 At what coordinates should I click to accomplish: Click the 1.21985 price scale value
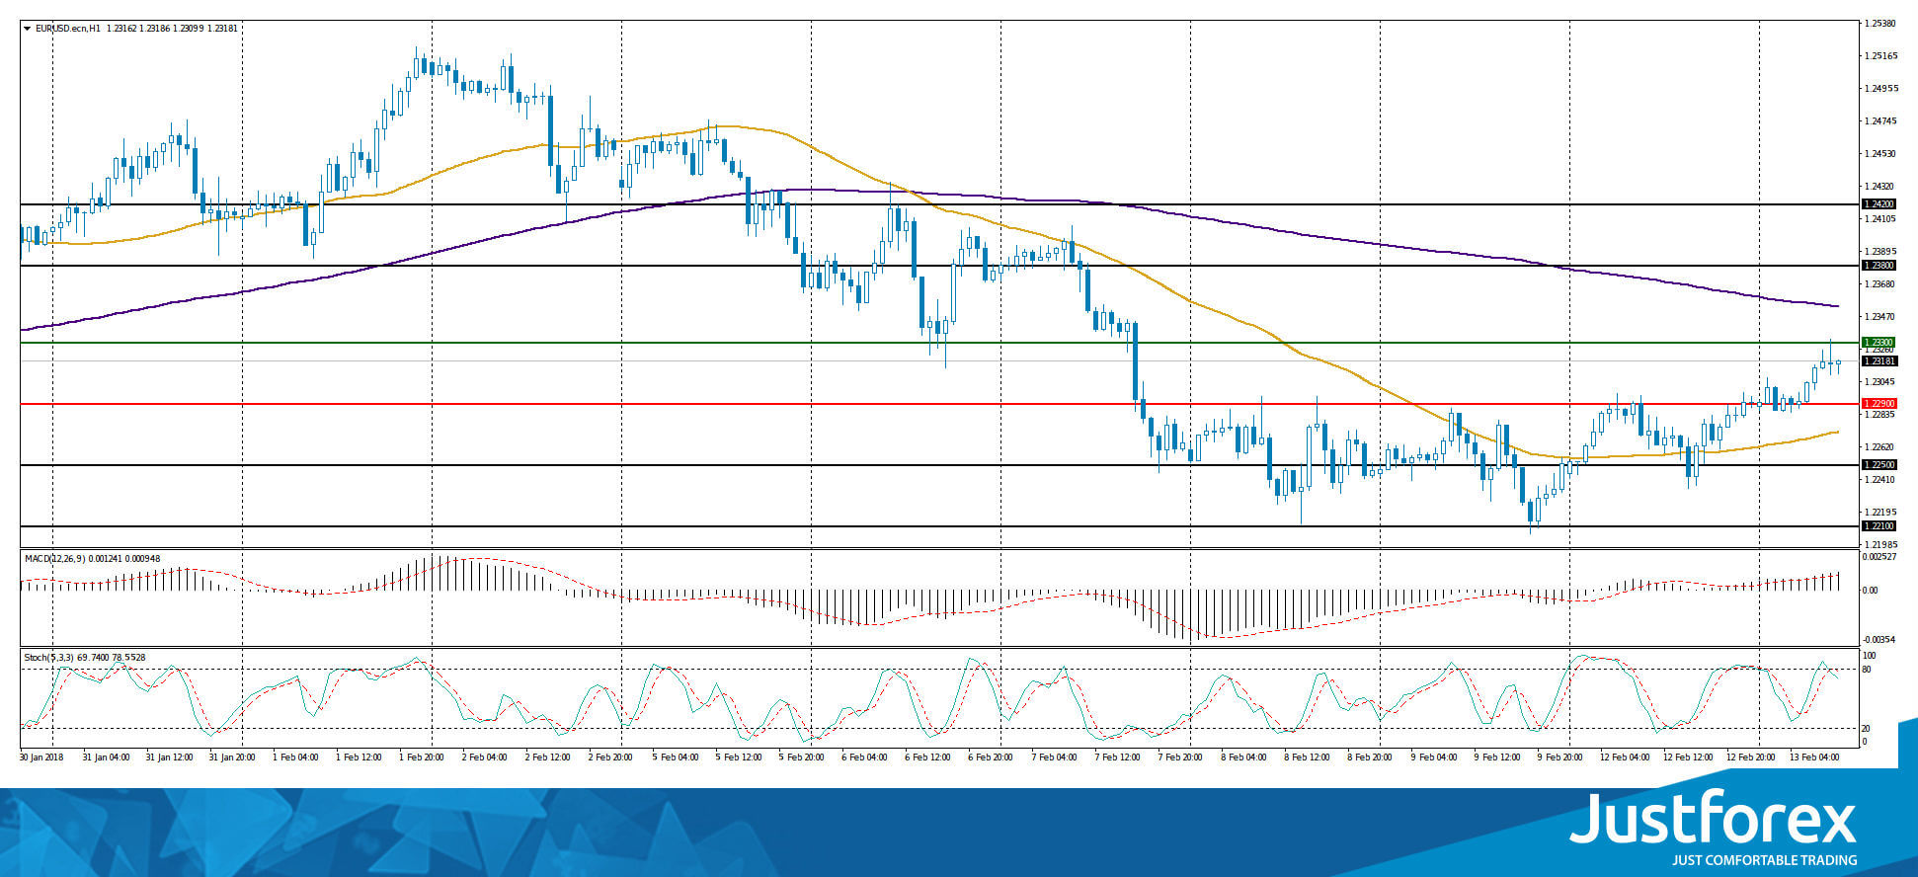1879,545
